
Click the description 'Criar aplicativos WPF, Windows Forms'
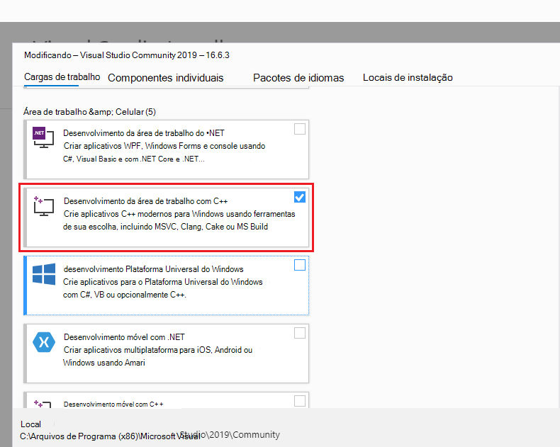coord(164,146)
